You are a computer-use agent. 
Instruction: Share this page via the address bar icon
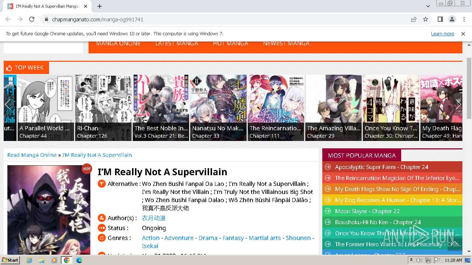414,19
